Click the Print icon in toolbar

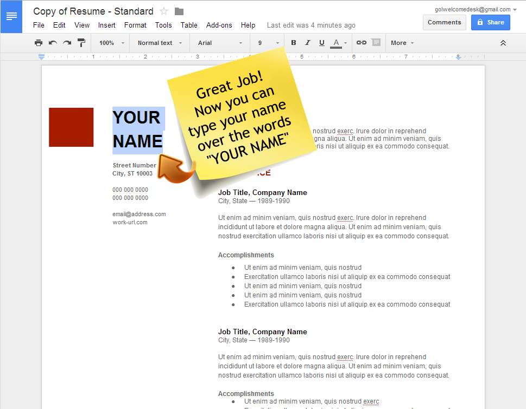[x=39, y=43]
